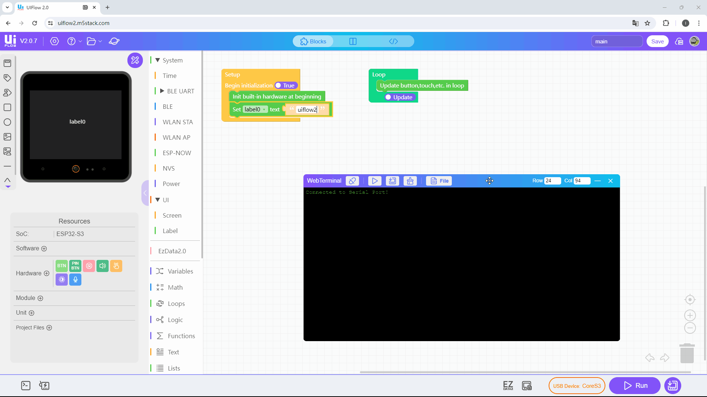Select the circle widget tool

coord(7,122)
